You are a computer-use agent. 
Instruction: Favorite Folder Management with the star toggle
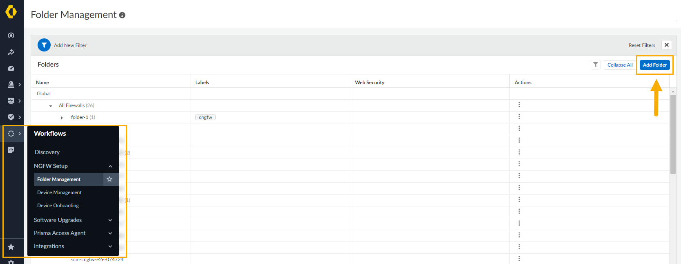109,179
